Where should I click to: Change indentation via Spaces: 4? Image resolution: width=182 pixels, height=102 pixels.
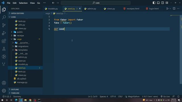tap(104, 96)
